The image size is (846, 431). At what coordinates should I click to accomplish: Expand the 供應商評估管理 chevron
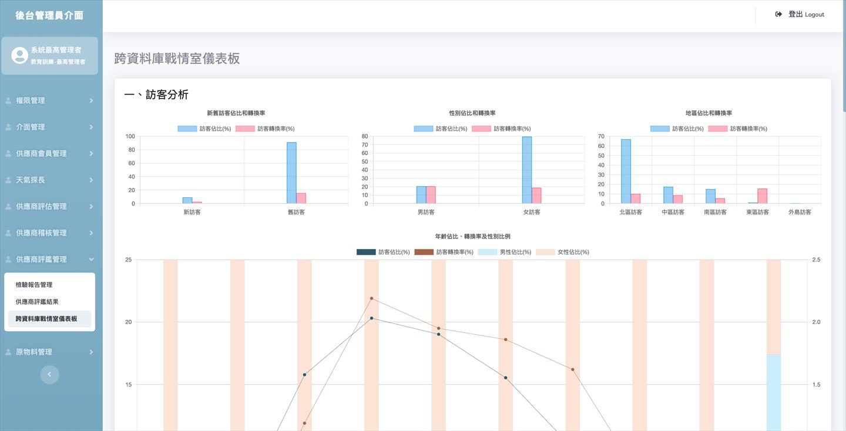pyautogui.click(x=91, y=206)
